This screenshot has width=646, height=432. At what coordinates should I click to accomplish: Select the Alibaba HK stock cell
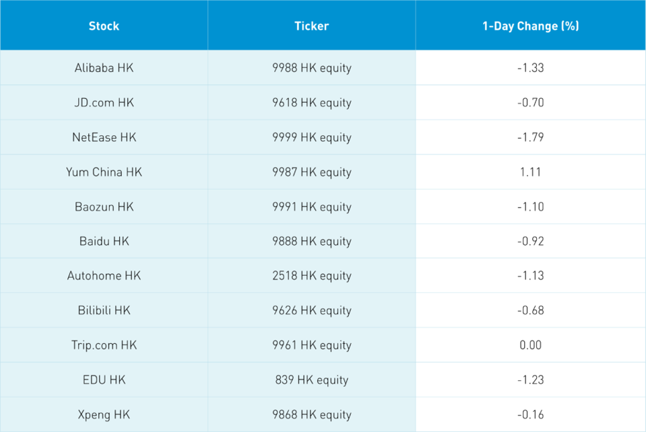click(x=104, y=68)
